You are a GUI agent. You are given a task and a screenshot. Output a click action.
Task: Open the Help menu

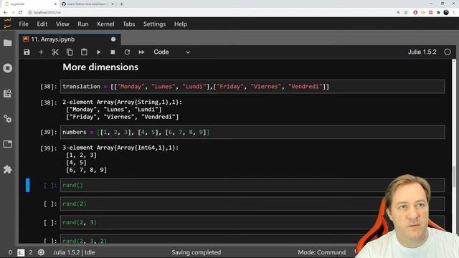coord(181,24)
